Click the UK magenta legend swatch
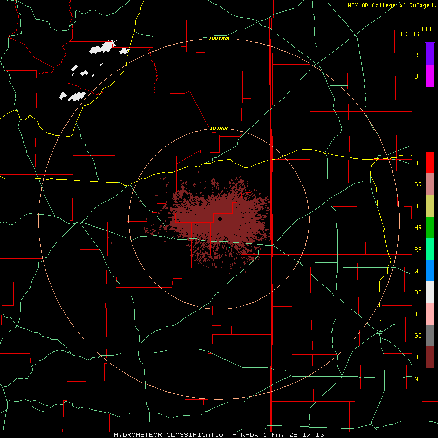 pos(430,76)
